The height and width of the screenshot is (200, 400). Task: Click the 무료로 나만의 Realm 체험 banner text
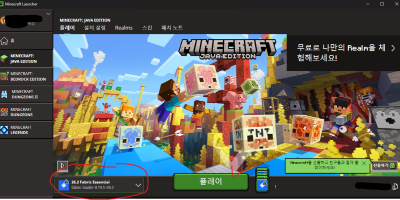point(341,53)
